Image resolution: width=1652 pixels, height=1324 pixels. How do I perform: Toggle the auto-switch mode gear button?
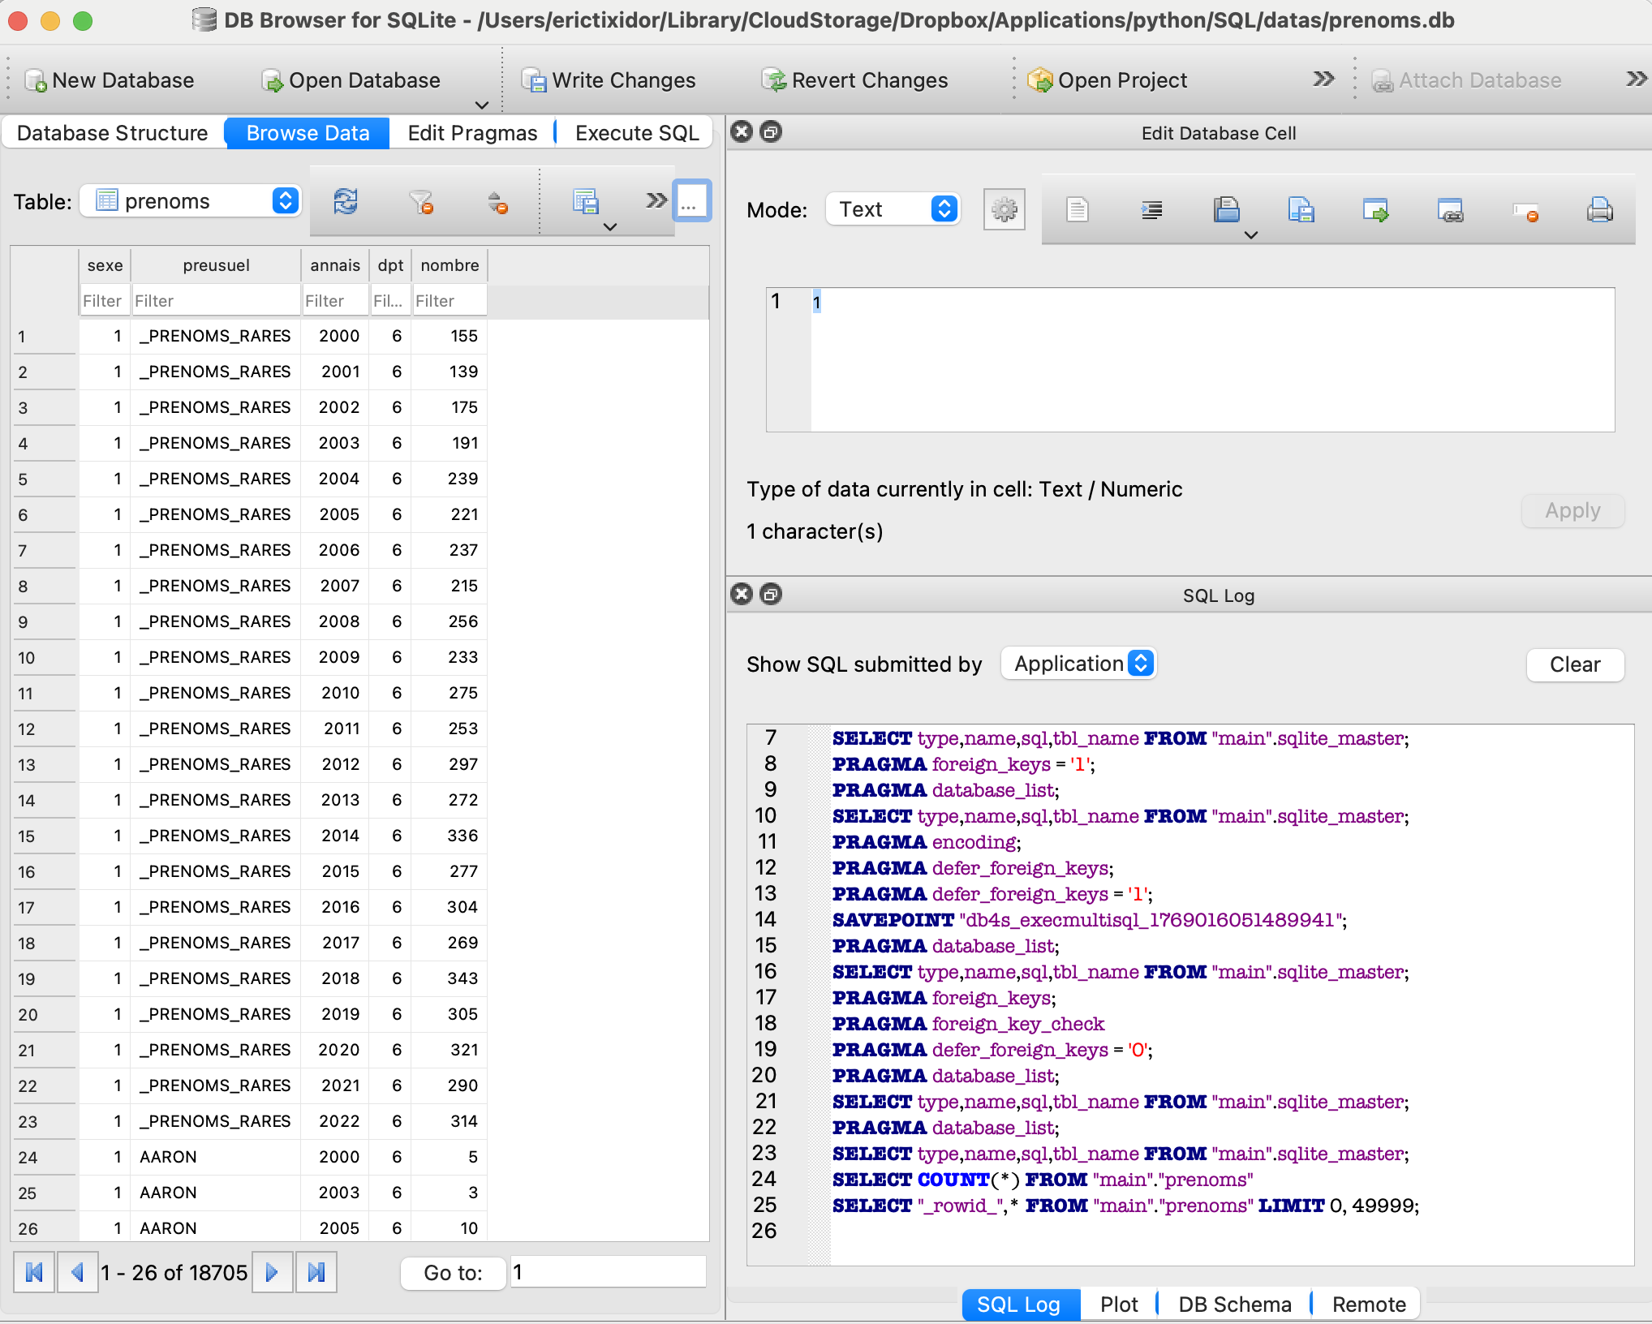1004,210
